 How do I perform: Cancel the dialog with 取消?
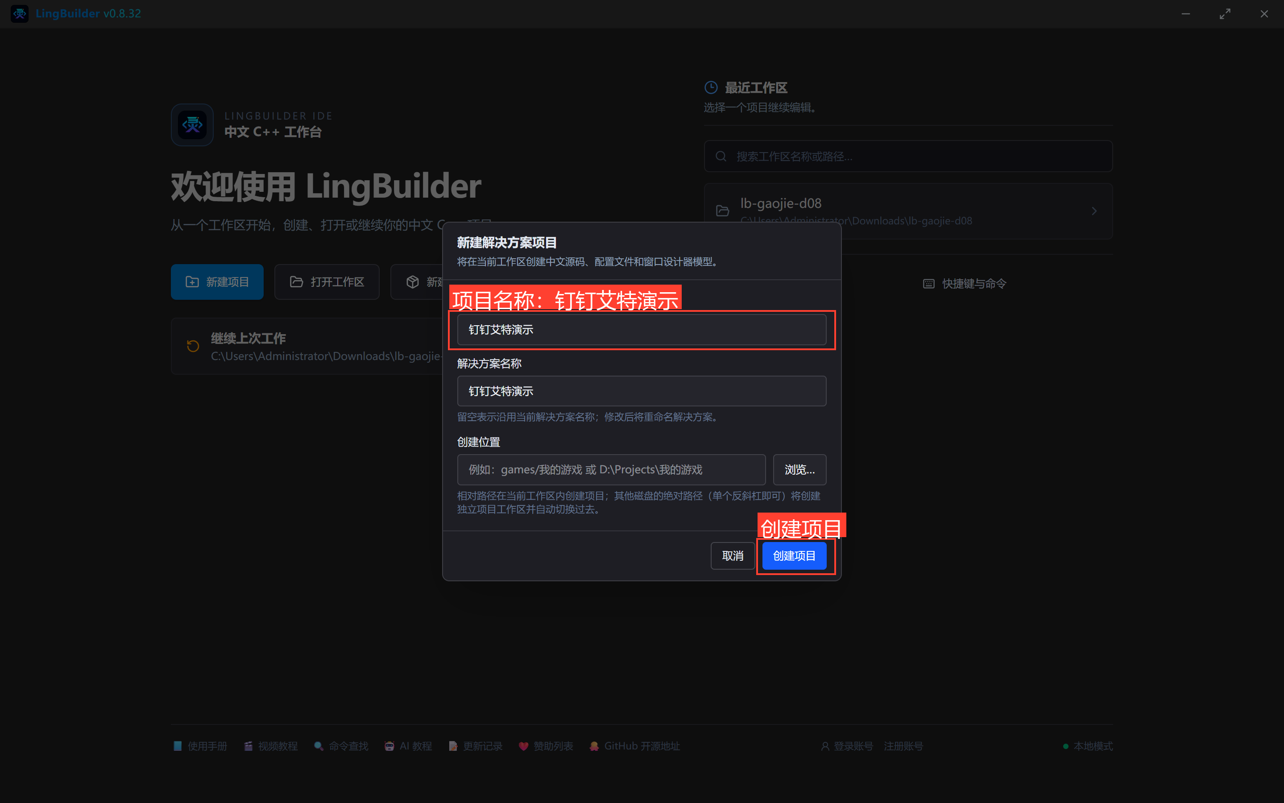pyautogui.click(x=732, y=555)
